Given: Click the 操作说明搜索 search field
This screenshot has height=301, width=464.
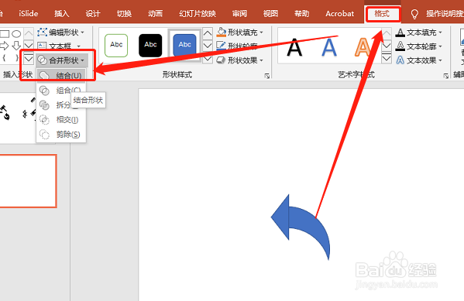Looking at the screenshot, I should click(x=445, y=14).
